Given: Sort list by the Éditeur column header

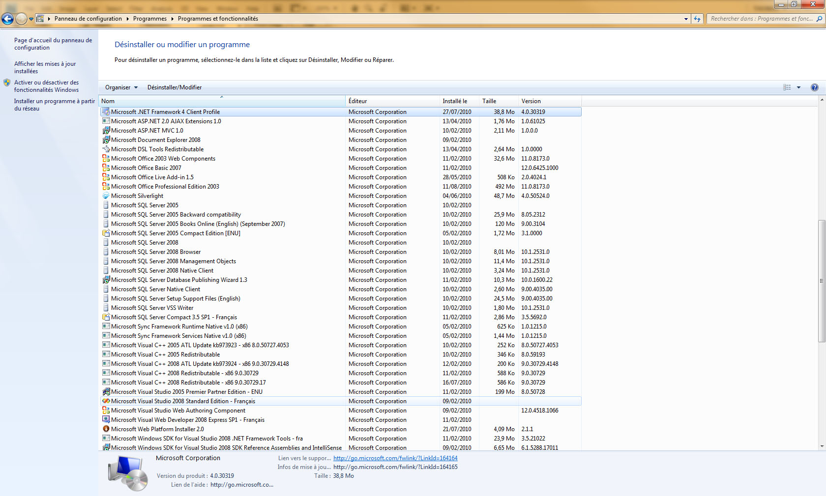Looking at the screenshot, I should (x=392, y=101).
